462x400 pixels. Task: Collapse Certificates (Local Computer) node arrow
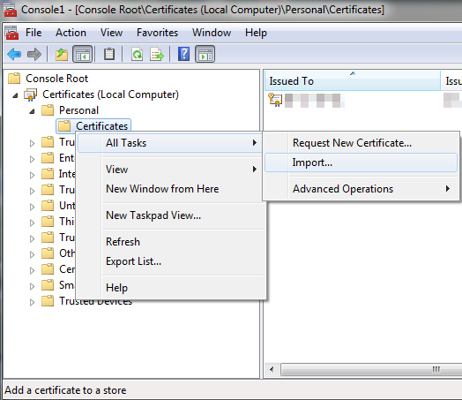[15, 95]
